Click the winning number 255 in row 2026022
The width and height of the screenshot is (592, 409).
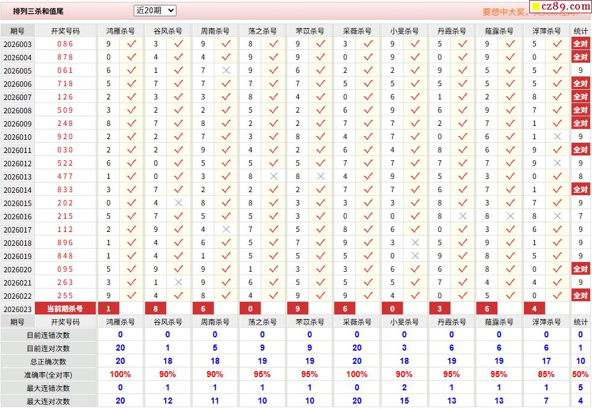65,295
